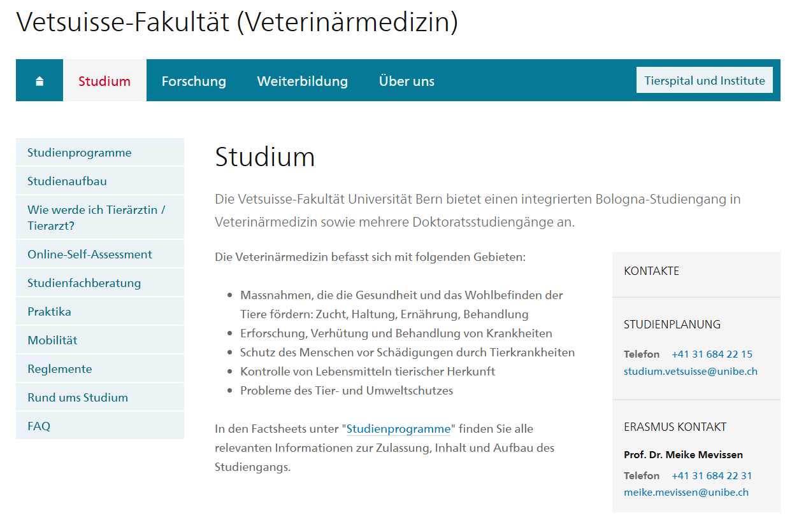
Task: Open the Studium tab
Action: (104, 81)
